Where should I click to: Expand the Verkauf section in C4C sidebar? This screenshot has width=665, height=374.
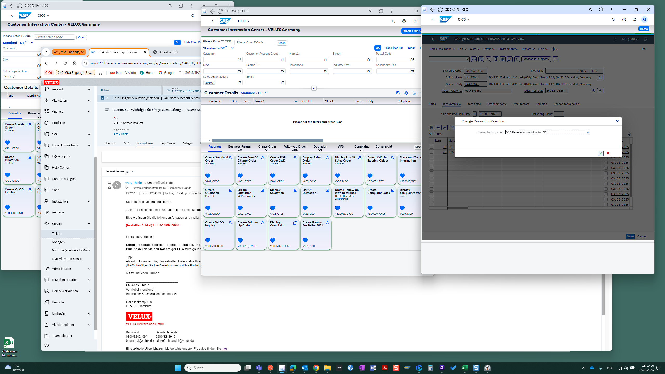89,89
